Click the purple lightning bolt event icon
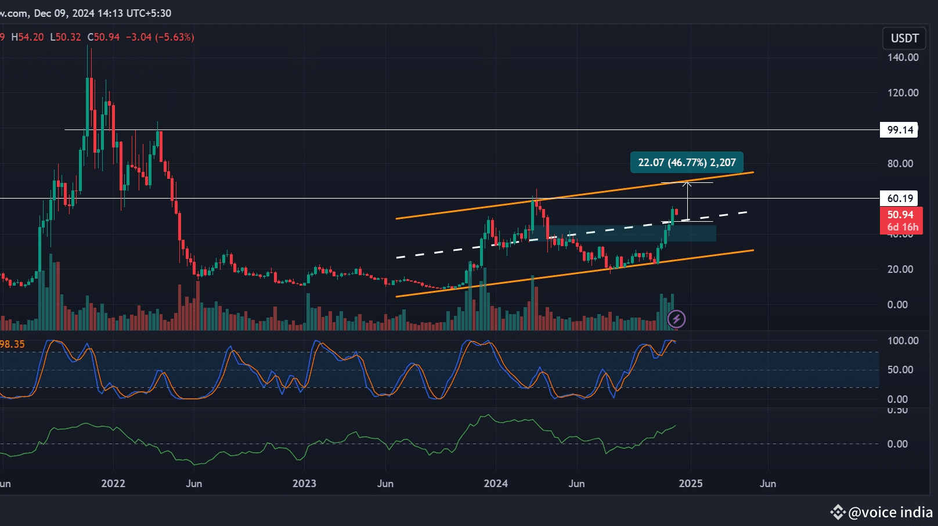The width and height of the screenshot is (938, 526). pos(676,319)
